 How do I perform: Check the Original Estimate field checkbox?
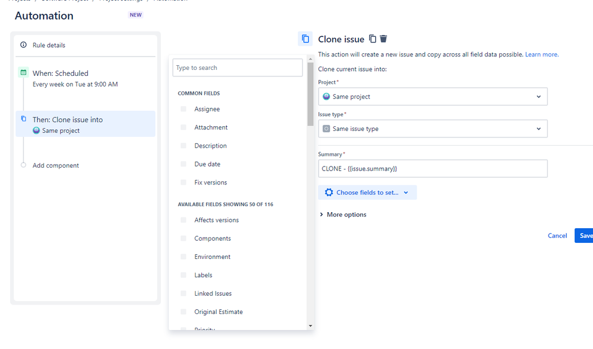(x=183, y=312)
